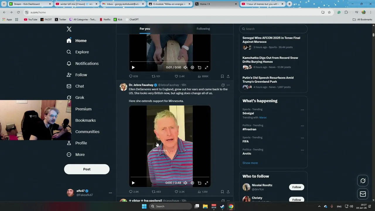375x211 pixels.
Task: Click Grok explain icon on Jebra Faushay post
Action: click(x=223, y=85)
